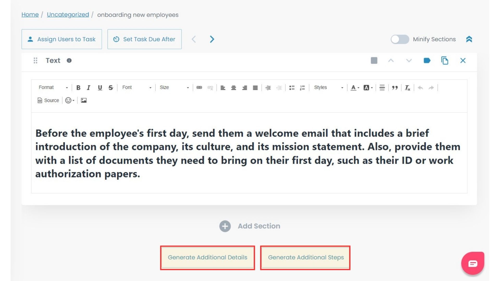Open the Font dropdown
This screenshot has height=281, width=500.
136,87
